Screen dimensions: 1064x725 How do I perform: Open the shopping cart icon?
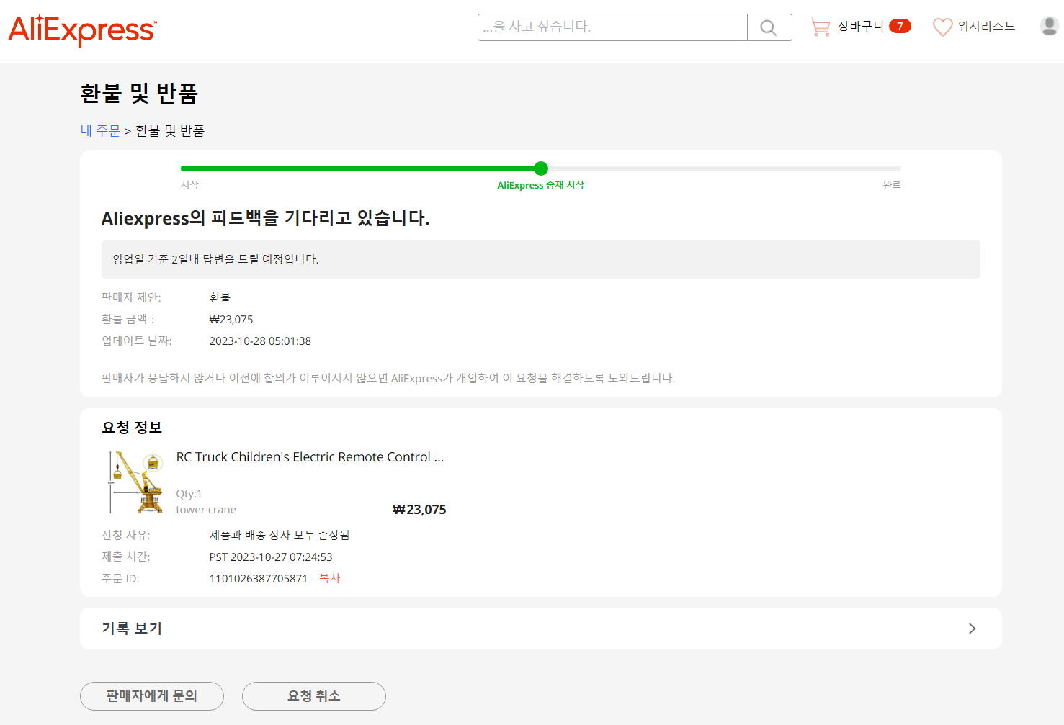pyautogui.click(x=821, y=27)
